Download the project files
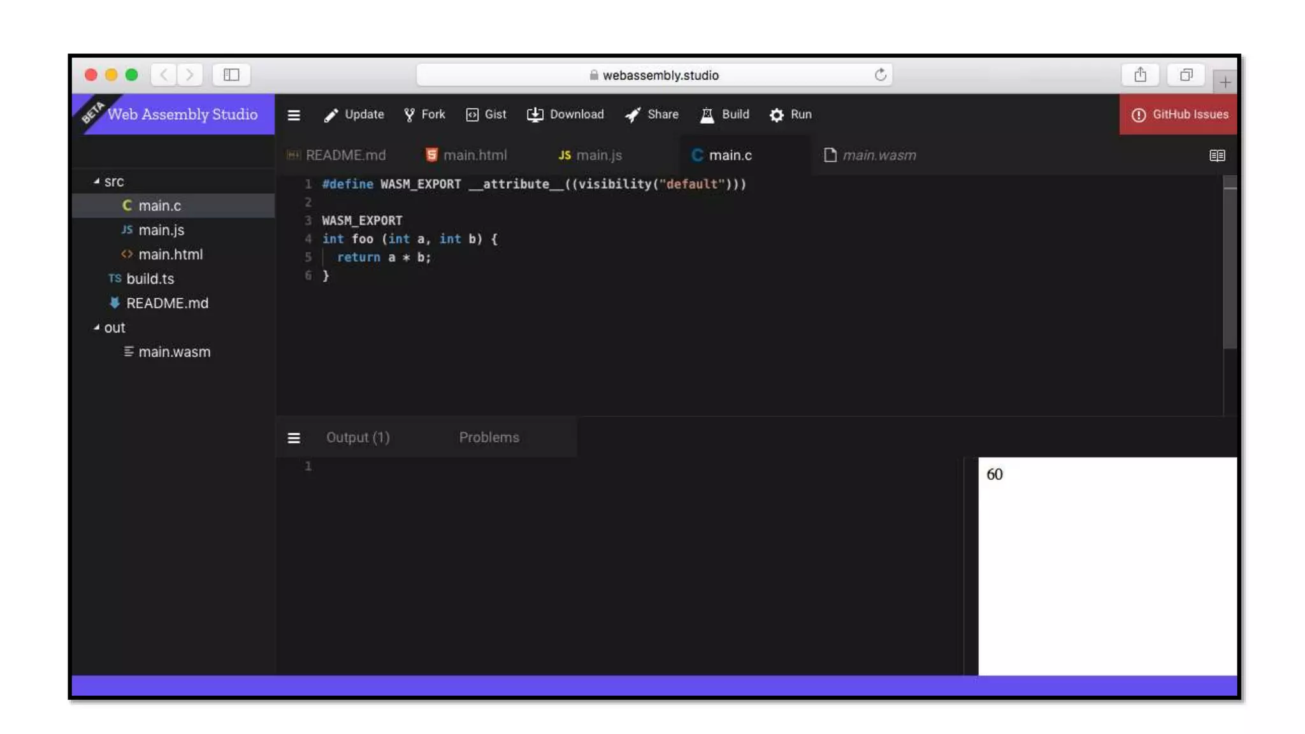The image size is (1305, 734). point(565,115)
